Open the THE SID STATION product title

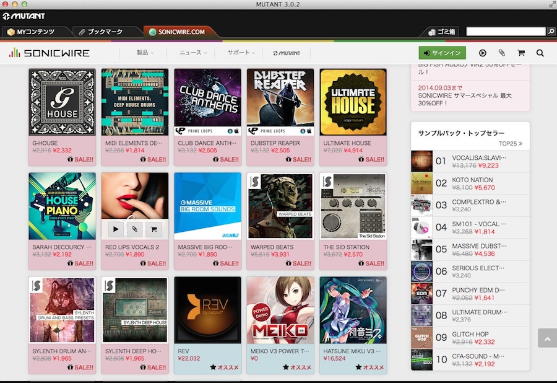point(347,247)
